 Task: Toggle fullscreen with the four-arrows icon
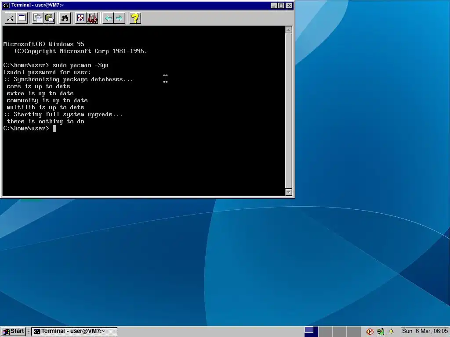tap(81, 18)
